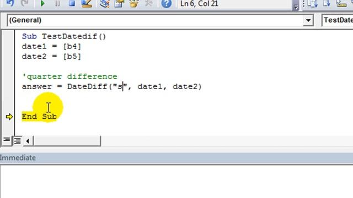Click the List Constants icon

(x=327, y=3)
